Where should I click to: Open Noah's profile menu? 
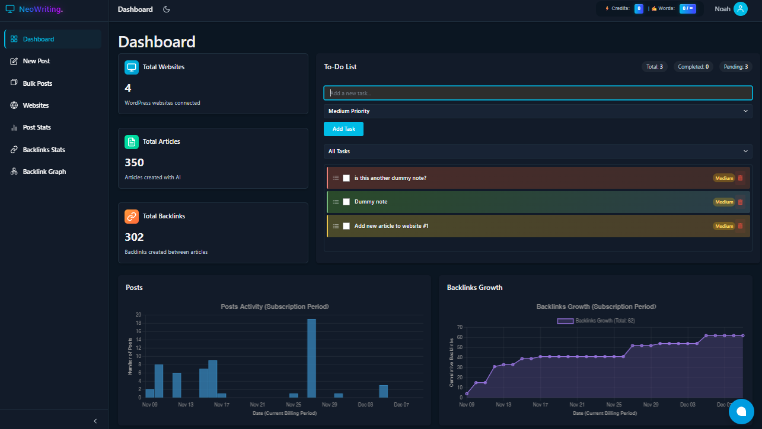coord(729,9)
